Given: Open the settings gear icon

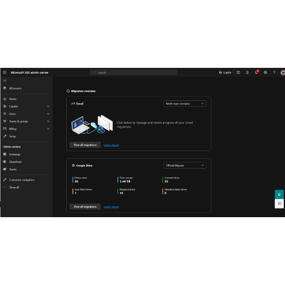Looking at the screenshot, I should tap(266, 72).
